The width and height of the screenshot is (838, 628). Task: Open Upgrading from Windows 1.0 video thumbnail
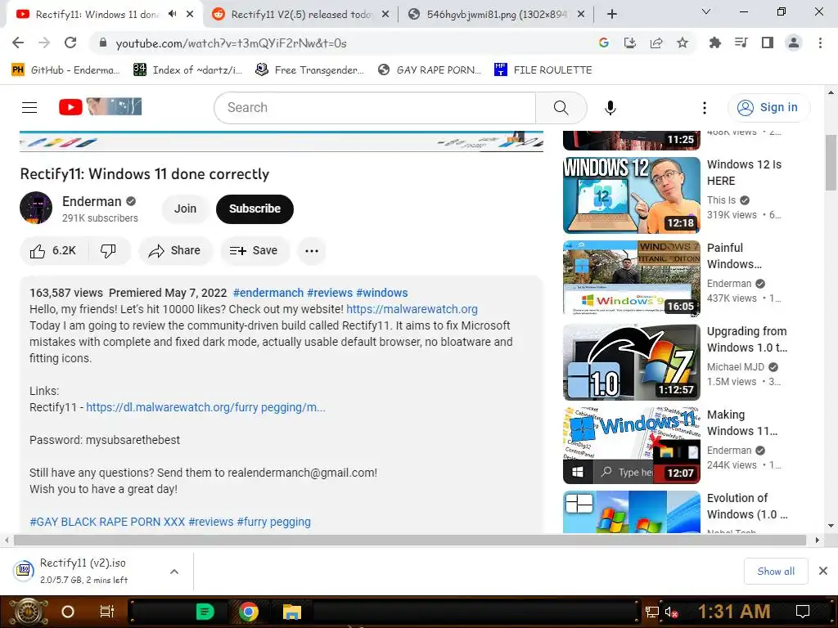[x=631, y=362]
